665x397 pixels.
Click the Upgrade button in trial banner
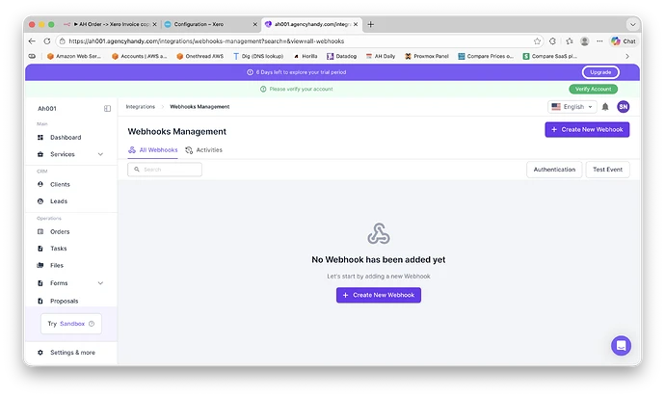tap(600, 72)
